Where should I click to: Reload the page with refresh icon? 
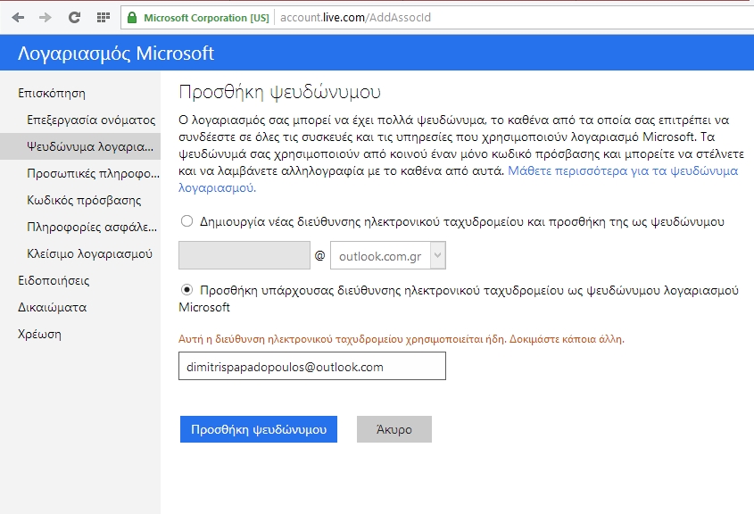click(x=74, y=18)
